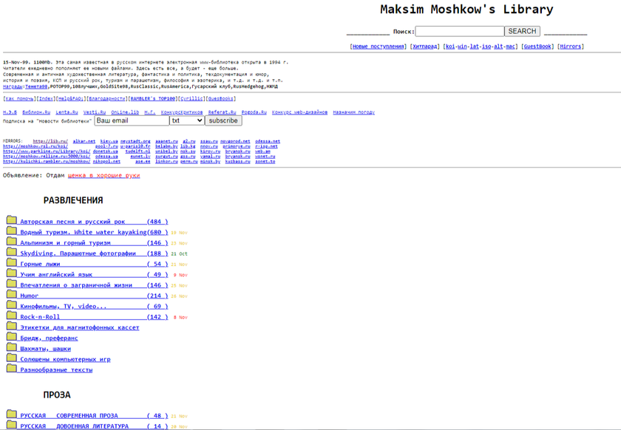Focus the Поиск search field
The width and height of the screenshot is (621, 430).
tap(459, 31)
